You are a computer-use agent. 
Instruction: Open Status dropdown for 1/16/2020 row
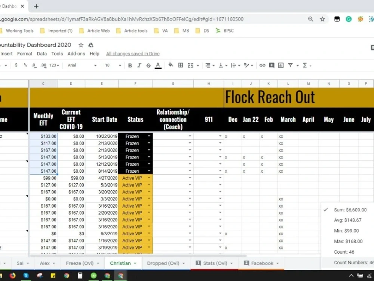tap(149, 241)
